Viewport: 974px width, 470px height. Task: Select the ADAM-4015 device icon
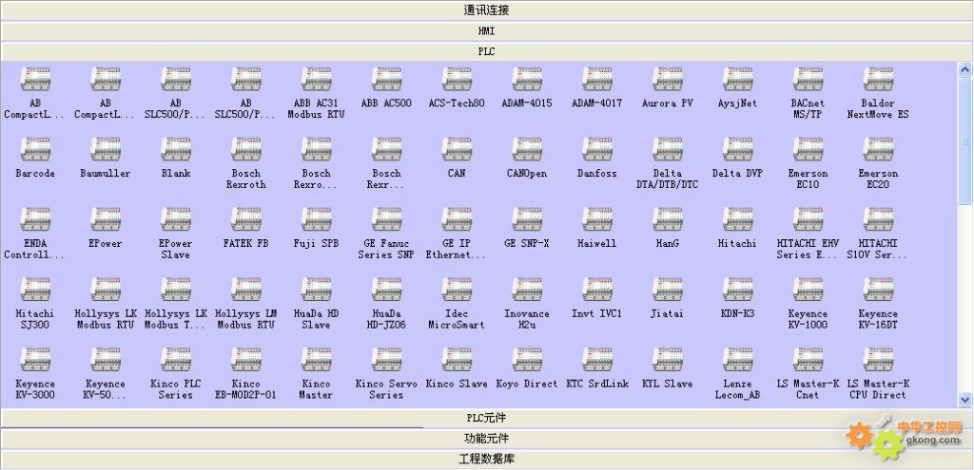tap(527, 80)
